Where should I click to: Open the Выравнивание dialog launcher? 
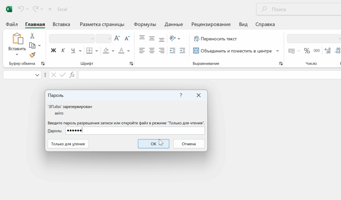tap(281, 64)
